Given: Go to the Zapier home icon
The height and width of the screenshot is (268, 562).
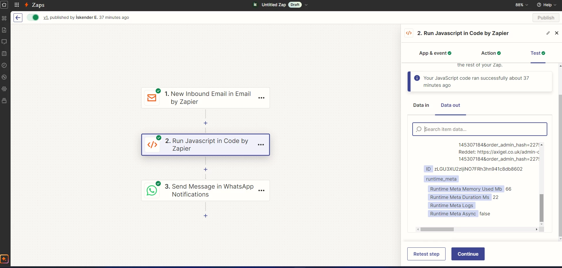Looking at the screenshot, I should 4,5.
